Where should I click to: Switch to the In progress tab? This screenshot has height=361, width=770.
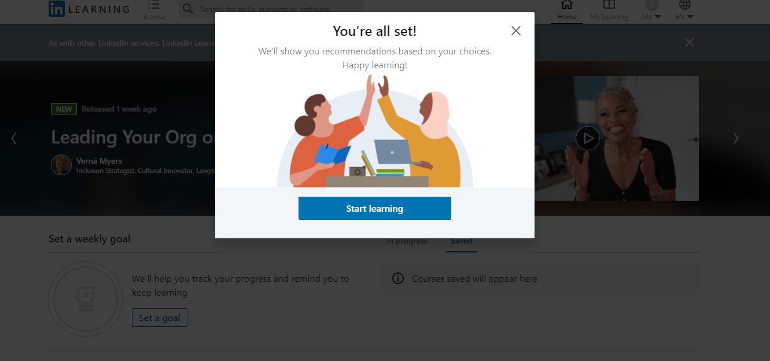pyautogui.click(x=407, y=241)
